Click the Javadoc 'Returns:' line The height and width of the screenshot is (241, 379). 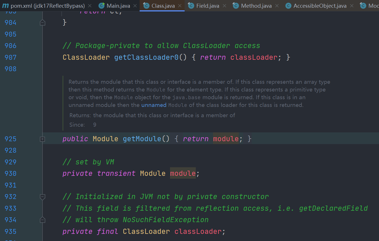152,115
